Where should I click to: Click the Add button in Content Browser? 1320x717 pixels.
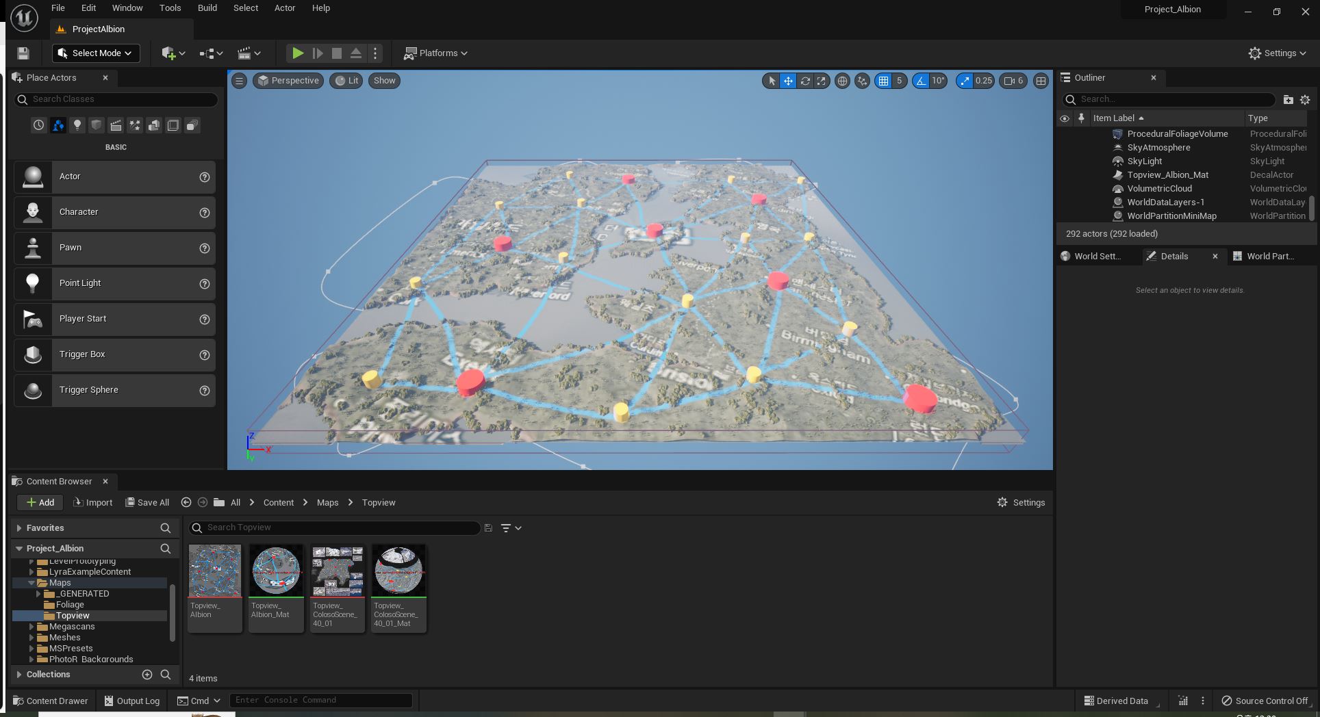(40, 503)
